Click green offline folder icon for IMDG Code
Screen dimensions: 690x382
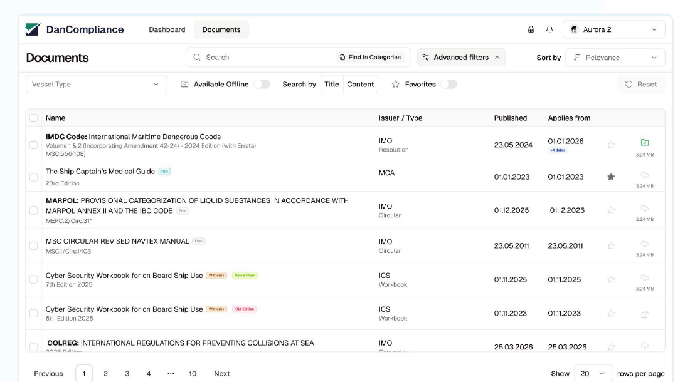point(645,142)
